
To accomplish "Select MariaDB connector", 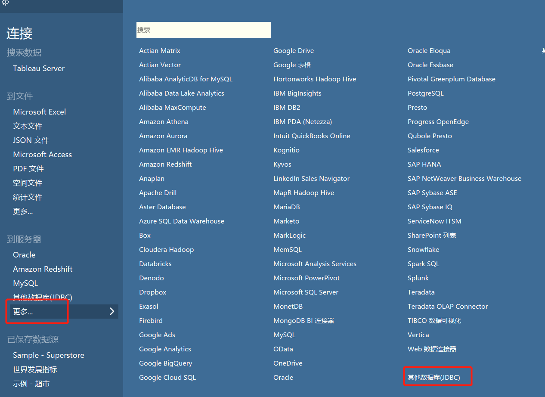I will (x=286, y=207).
